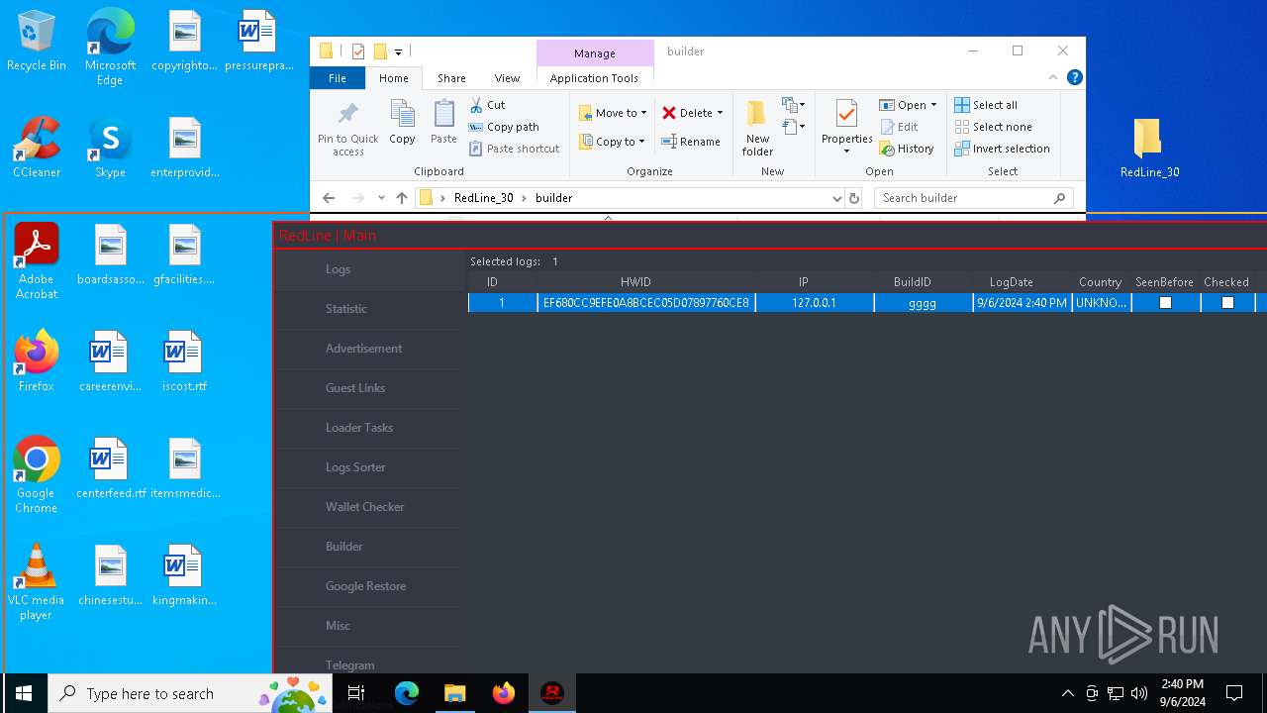1267x713 pixels.
Task: Click the Explorer refresh button
Action: coord(854,198)
